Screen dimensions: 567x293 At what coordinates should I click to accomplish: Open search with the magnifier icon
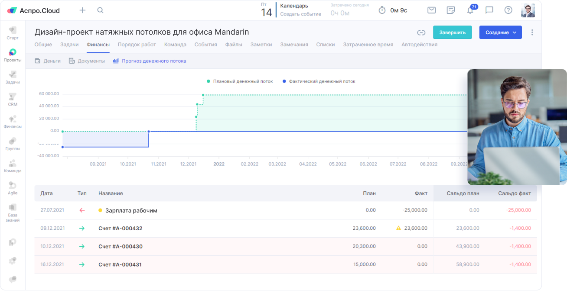(x=100, y=10)
